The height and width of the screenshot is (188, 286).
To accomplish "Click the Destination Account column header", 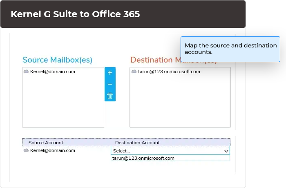I will coord(137,143).
